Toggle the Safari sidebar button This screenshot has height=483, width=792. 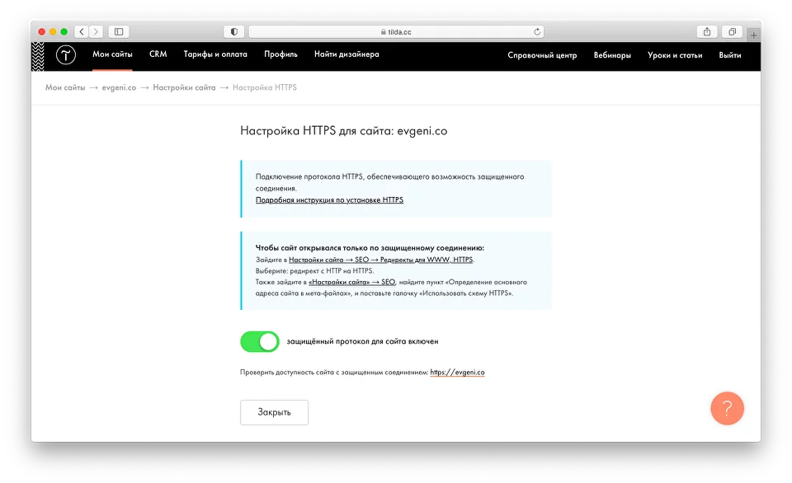click(x=119, y=32)
